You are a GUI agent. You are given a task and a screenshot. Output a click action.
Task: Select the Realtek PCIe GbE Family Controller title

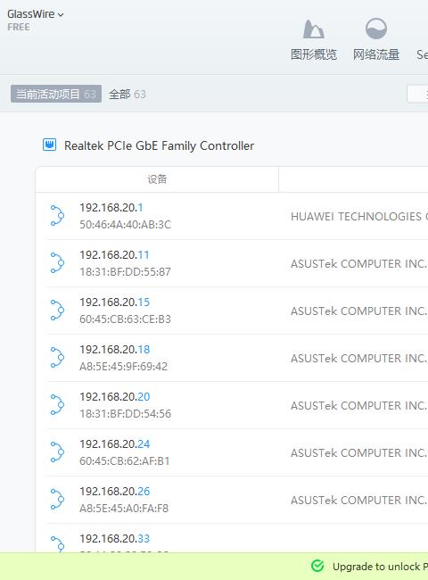tap(159, 145)
